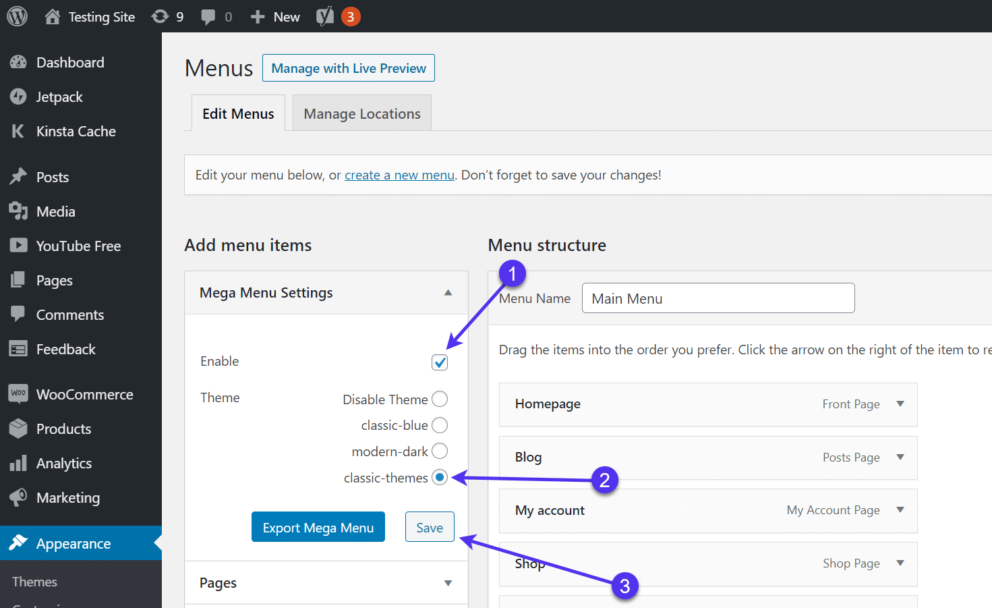
Task: Choose the modern-dark theme radio button
Action: 440,451
